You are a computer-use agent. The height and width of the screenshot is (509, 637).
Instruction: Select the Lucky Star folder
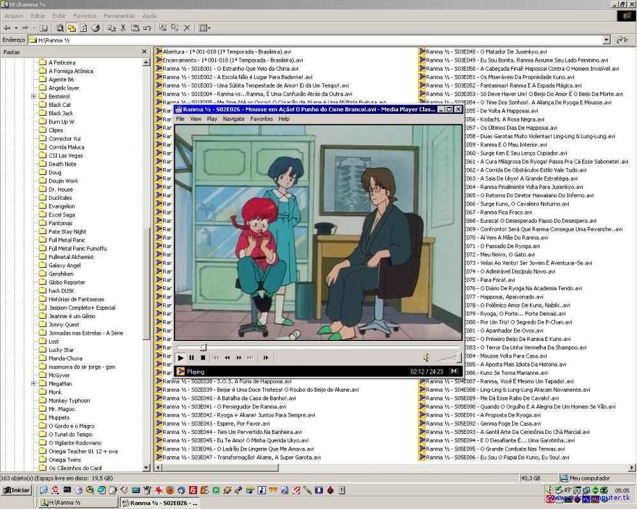(61, 350)
